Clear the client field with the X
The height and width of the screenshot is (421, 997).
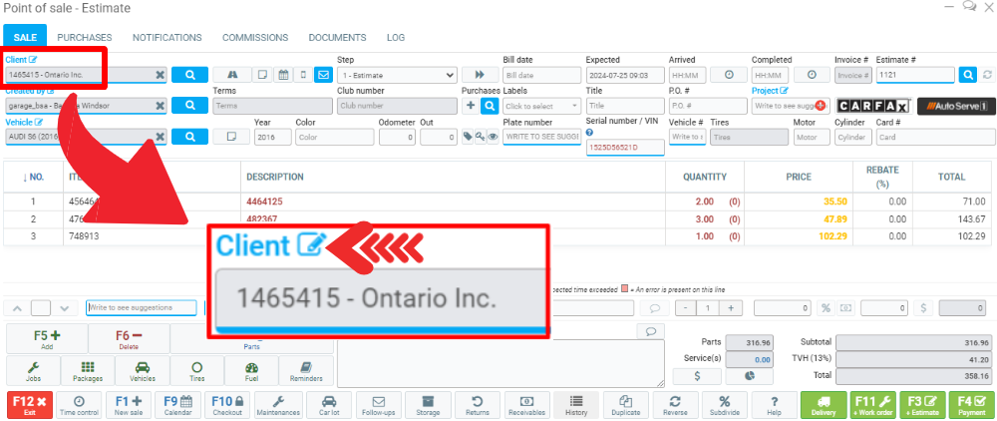point(160,75)
